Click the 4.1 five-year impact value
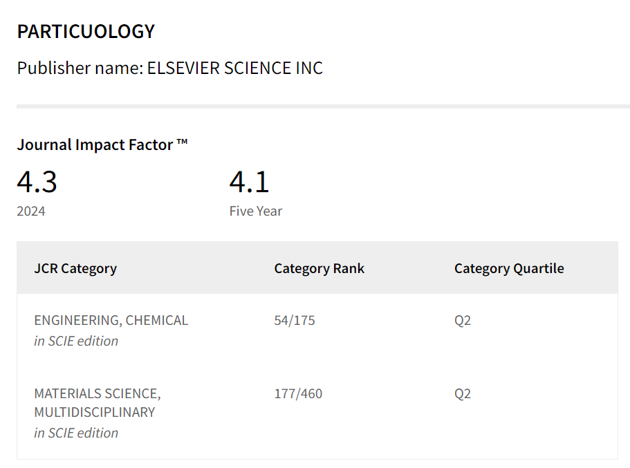Image resolution: width=630 pixels, height=468 pixels. pos(249,182)
